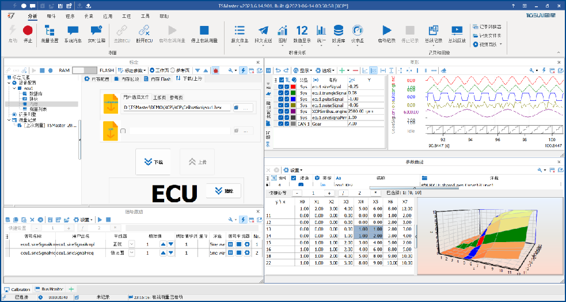Click download-to-ECU down triangle in calibration toolbar

pos(197,70)
